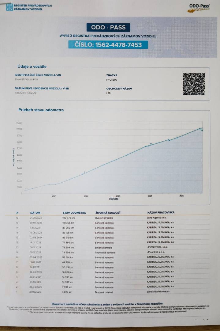Click the event OverenieVozidla

pyautogui.click(x=104, y=218)
